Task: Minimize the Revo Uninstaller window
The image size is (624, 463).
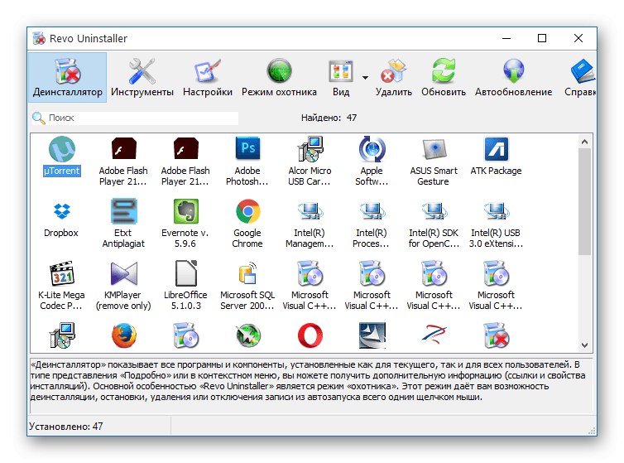Action: coord(506,38)
